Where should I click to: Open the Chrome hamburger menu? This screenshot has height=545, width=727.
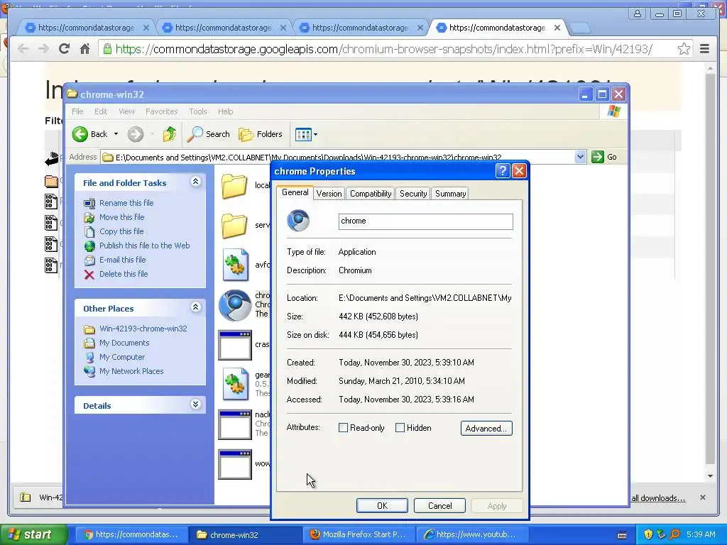coord(704,49)
